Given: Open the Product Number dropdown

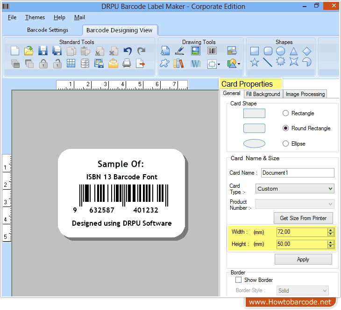Looking at the screenshot, I should (295, 204).
